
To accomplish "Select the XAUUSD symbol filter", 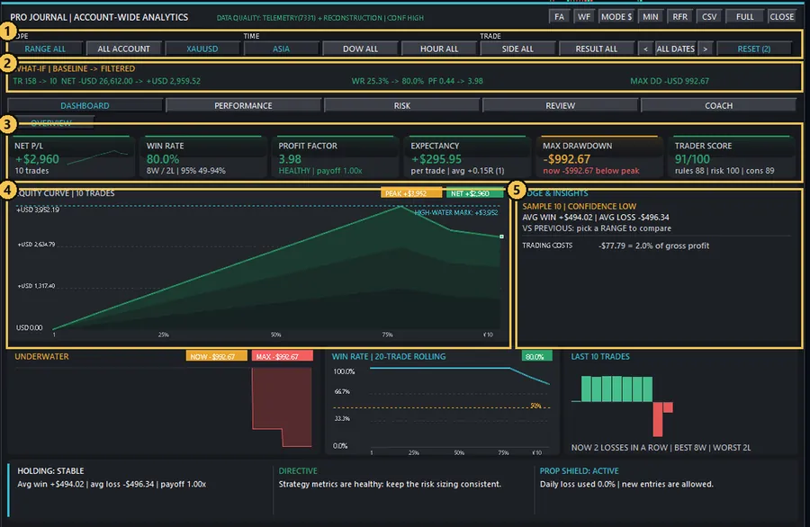I will 202,49.
